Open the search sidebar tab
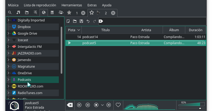The width and height of the screenshot is (212, 111). point(10,12)
